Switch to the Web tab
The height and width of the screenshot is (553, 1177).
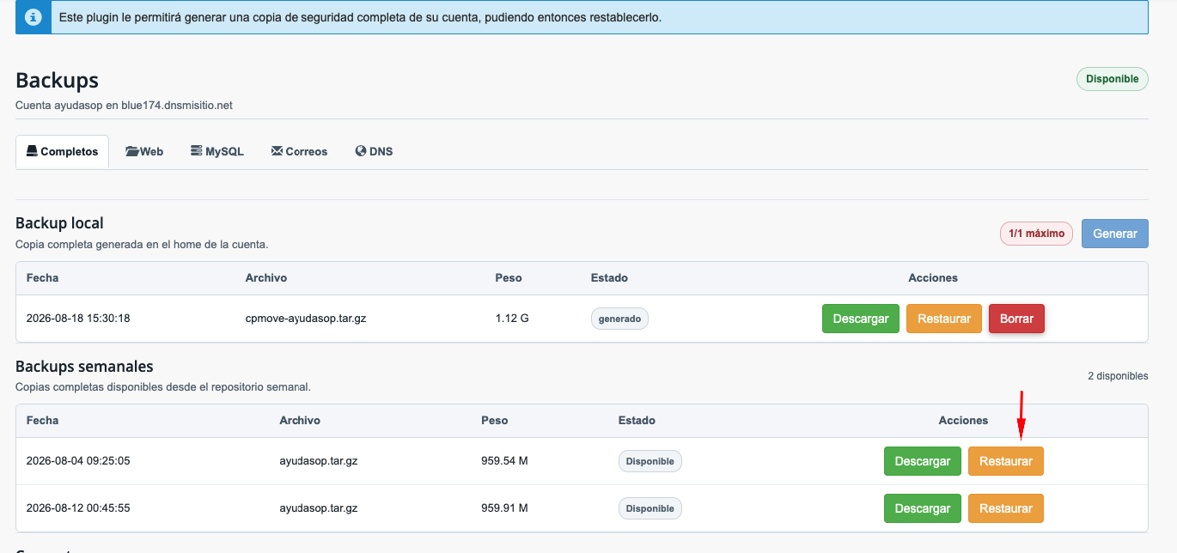click(144, 151)
